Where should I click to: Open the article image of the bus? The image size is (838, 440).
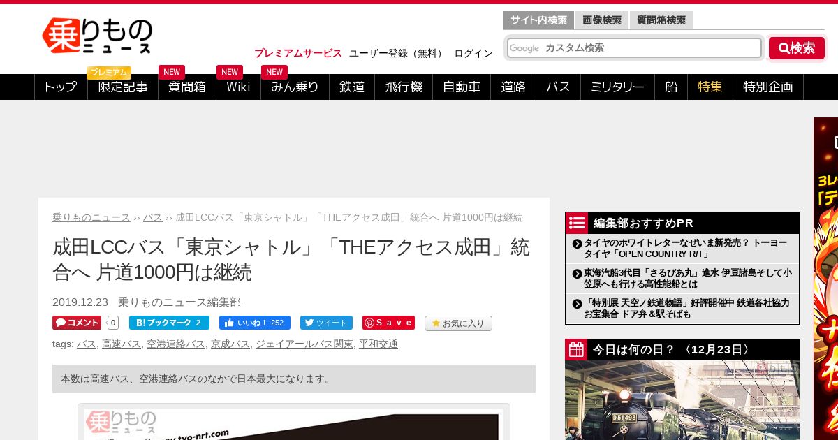(294, 424)
